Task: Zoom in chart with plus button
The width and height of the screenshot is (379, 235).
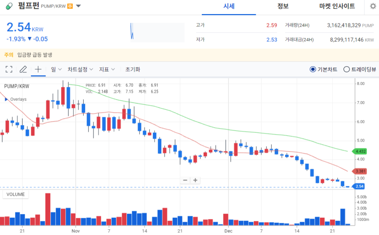Action: [195, 180]
